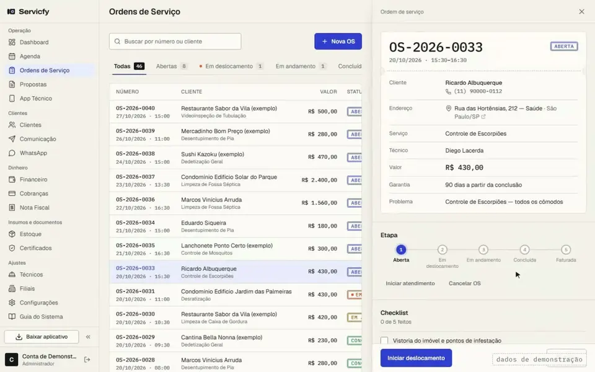Click Iniciar atendimento link
The height and width of the screenshot is (372, 595).
pyautogui.click(x=410, y=283)
